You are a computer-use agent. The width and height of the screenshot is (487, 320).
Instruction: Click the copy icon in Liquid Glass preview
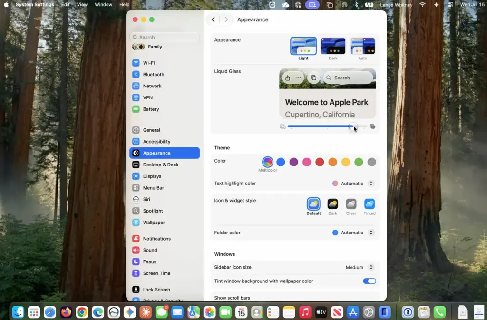click(x=313, y=78)
